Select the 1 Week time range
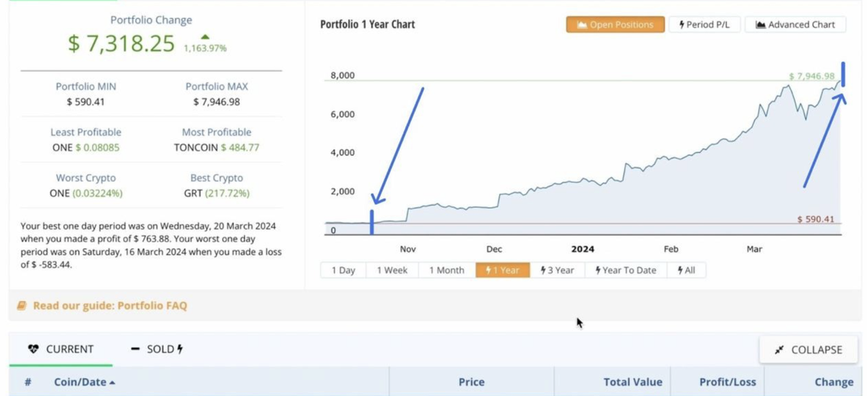Screen dimensions: 867x396 [392, 270]
